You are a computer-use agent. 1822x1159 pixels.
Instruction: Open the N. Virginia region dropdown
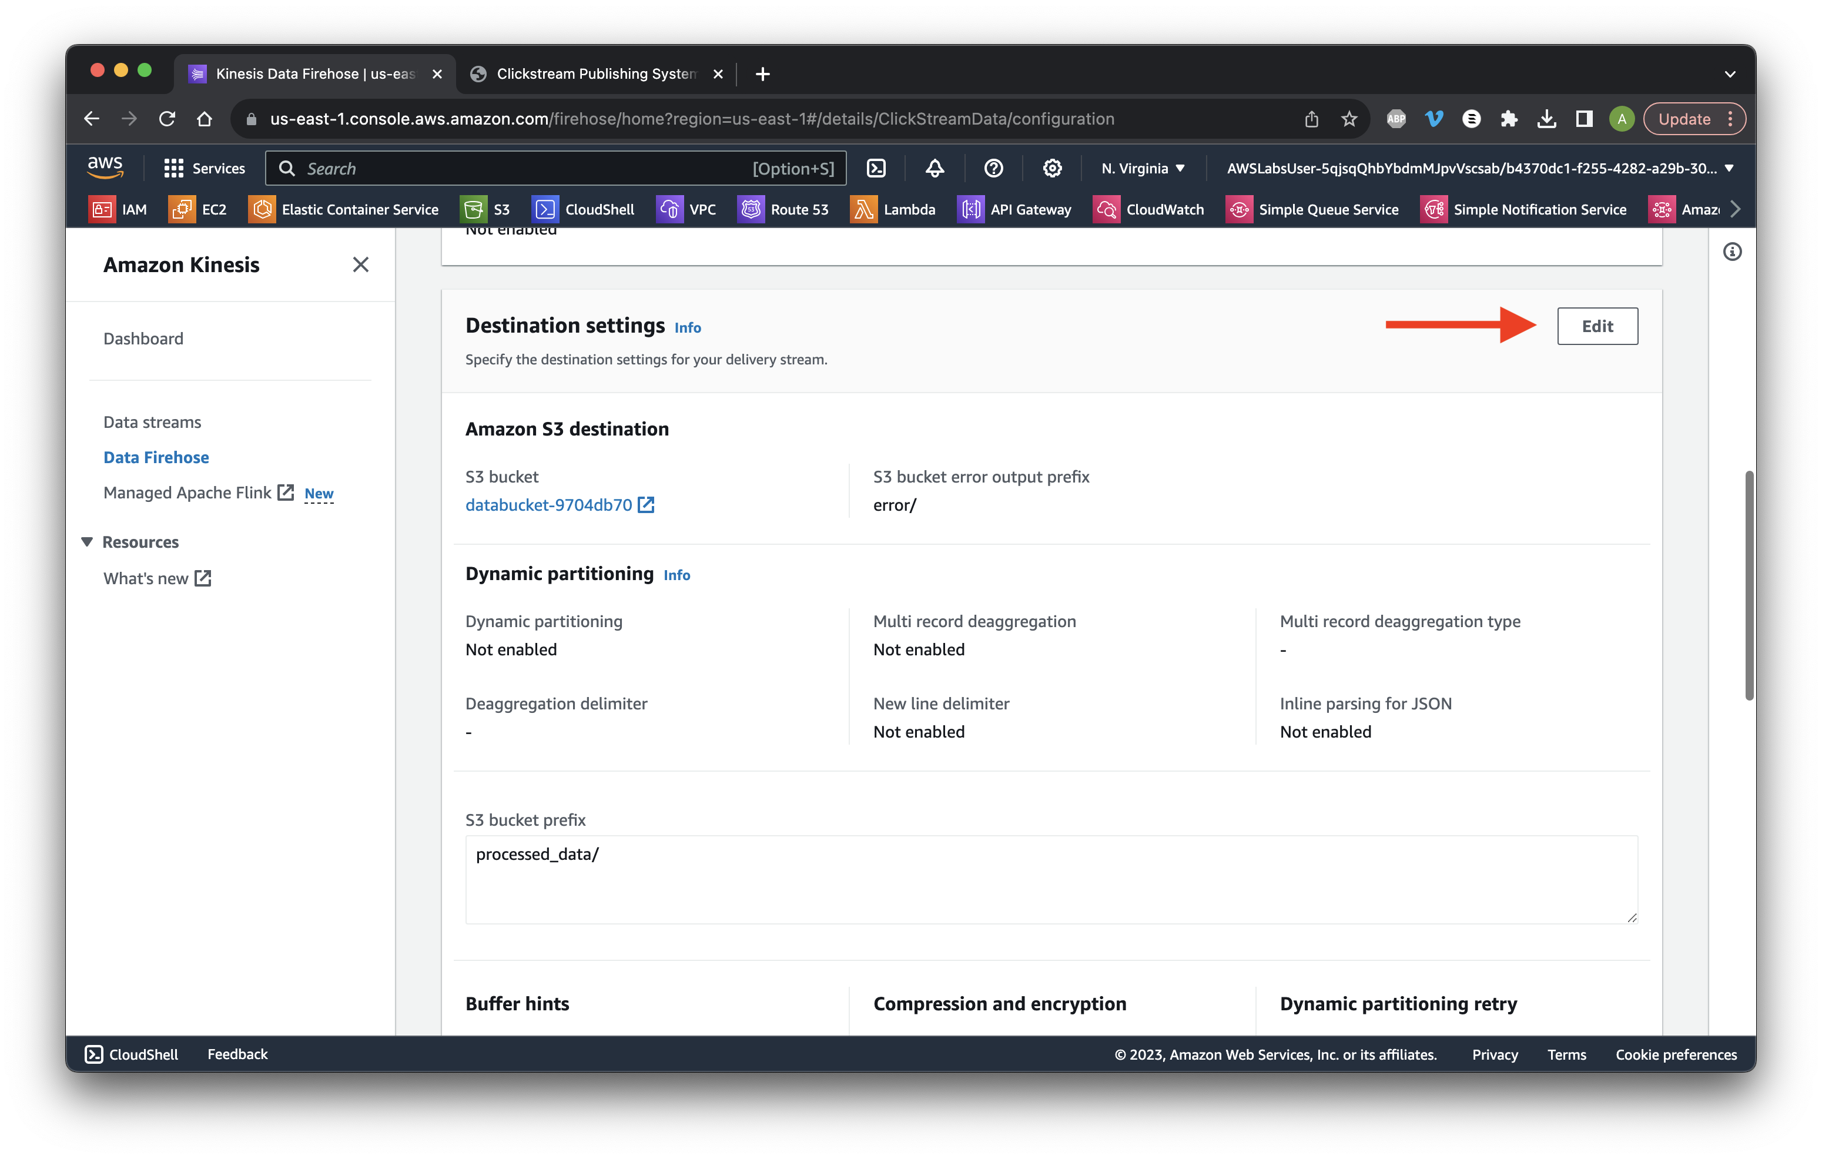click(x=1143, y=168)
